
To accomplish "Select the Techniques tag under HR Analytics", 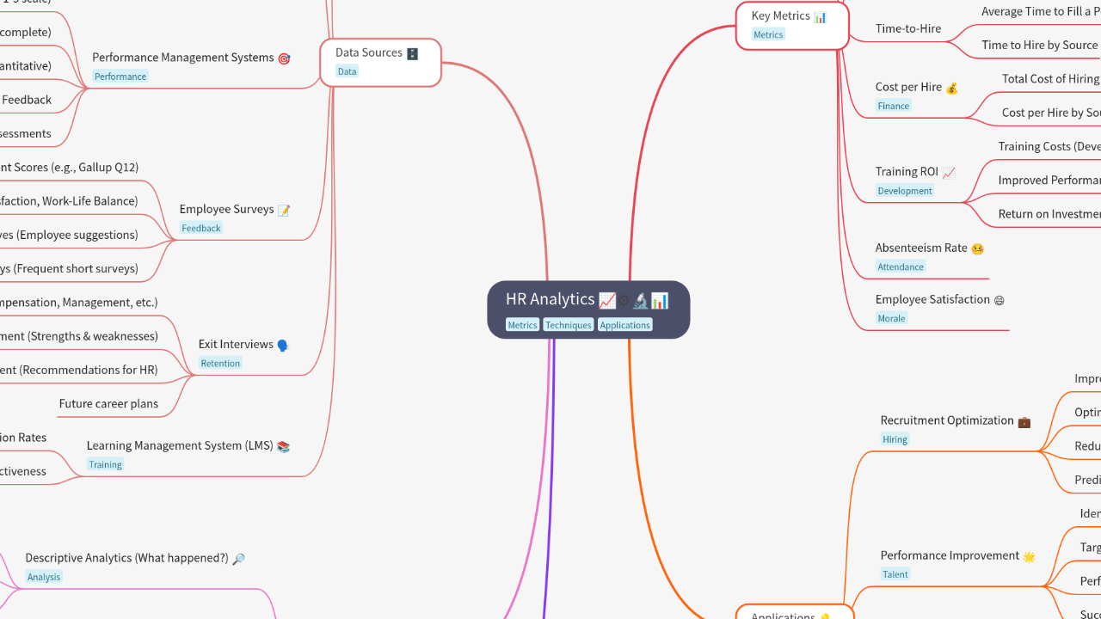I will 568,325.
